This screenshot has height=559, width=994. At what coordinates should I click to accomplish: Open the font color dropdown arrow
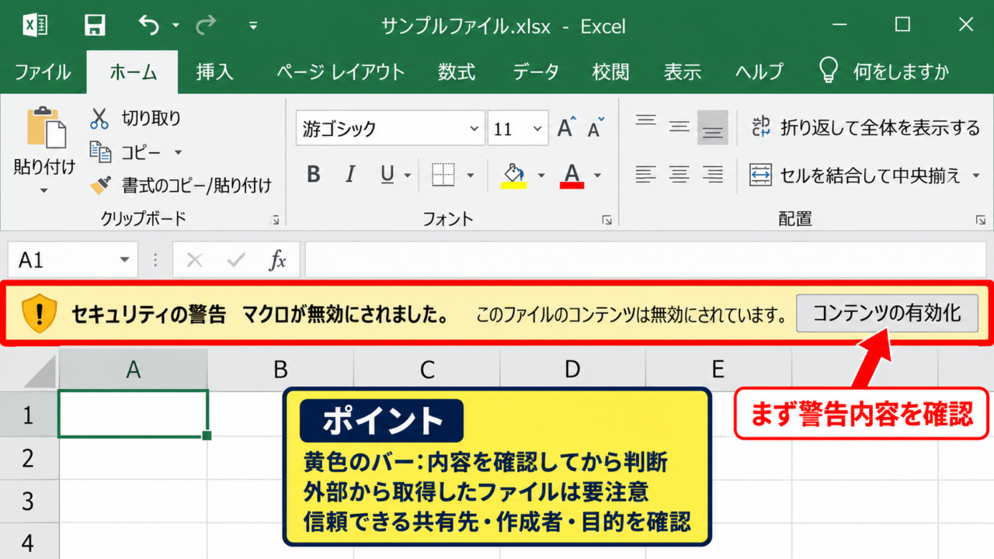597,175
